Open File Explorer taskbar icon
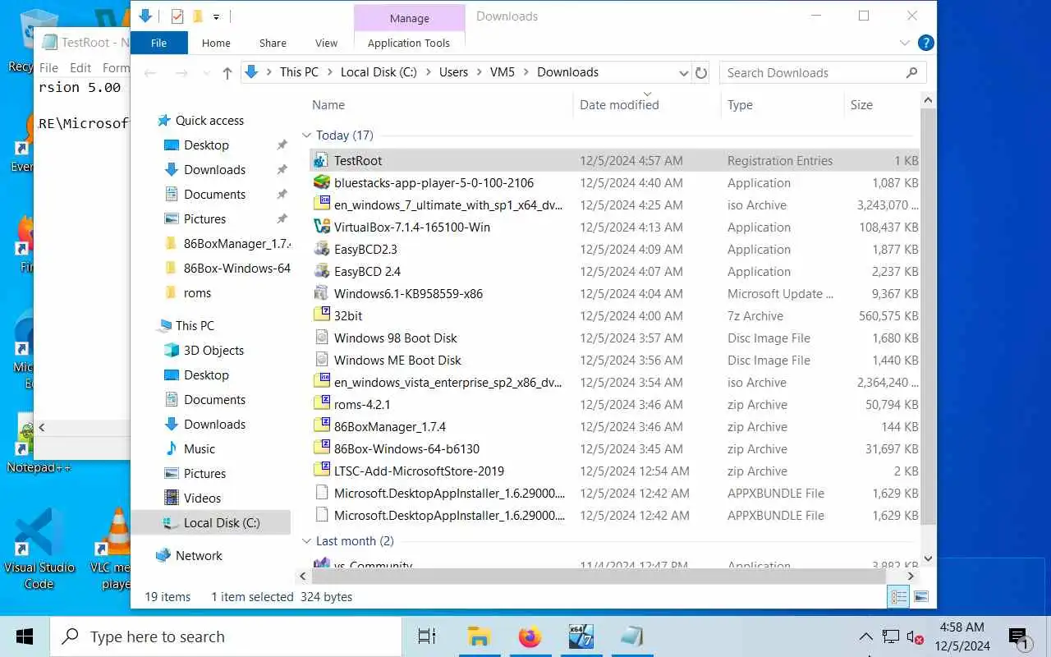1051x657 pixels. (x=479, y=636)
